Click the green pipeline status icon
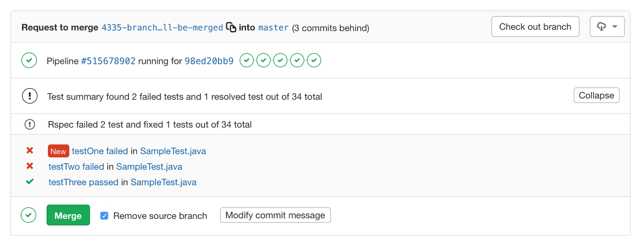The height and width of the screenshot is (250, 641). pyautogui.click(x=29, y=60)
